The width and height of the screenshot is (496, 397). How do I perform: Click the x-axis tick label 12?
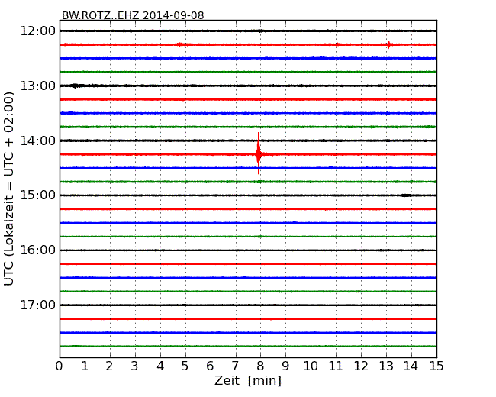tap(361, 366)
